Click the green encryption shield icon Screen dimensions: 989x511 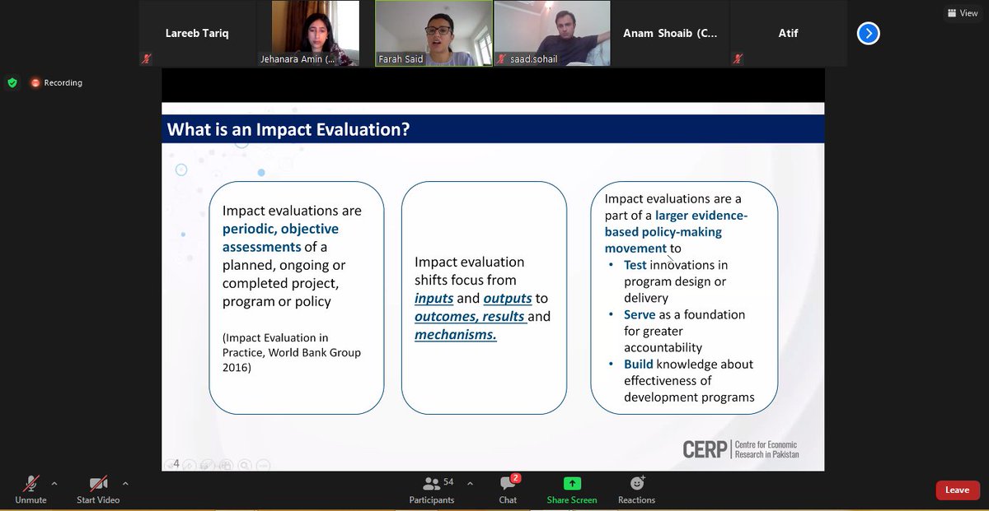[x=12, y=82]
